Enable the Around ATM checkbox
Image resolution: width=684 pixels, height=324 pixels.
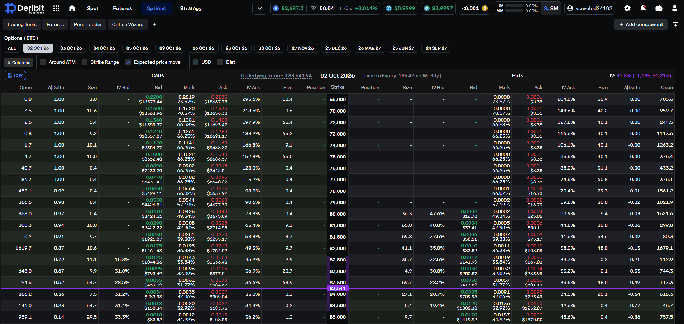(x=43, y=62)
